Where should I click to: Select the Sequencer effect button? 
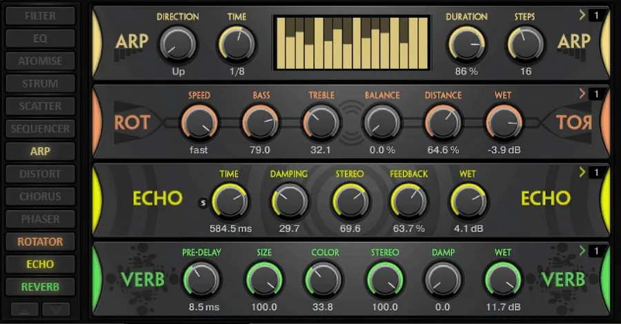pyautogui.click(x=41, y=129)
